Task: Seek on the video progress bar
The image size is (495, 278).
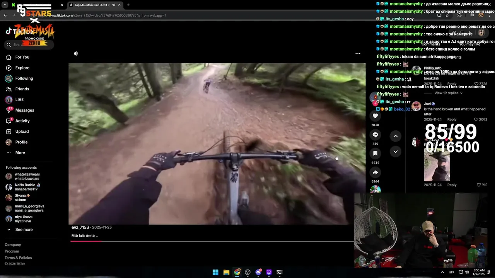Action: [x=212, y=241]
